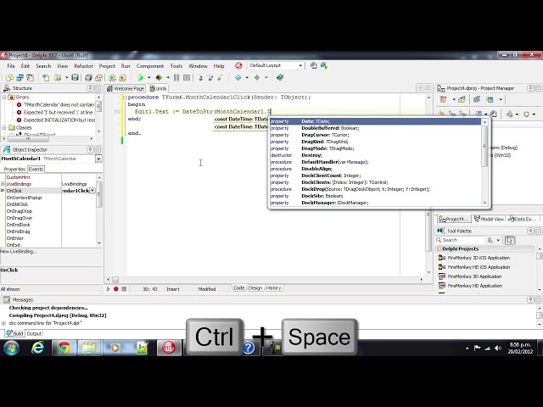Click the red record macro button in status bar

tap(116, 289)
